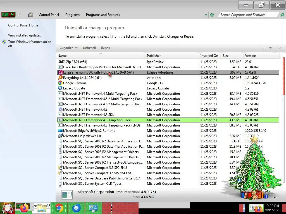Screen dimensions: 286x214
Task: Select the Eclipse Temurin JDK icon
Action: [60, 72]
